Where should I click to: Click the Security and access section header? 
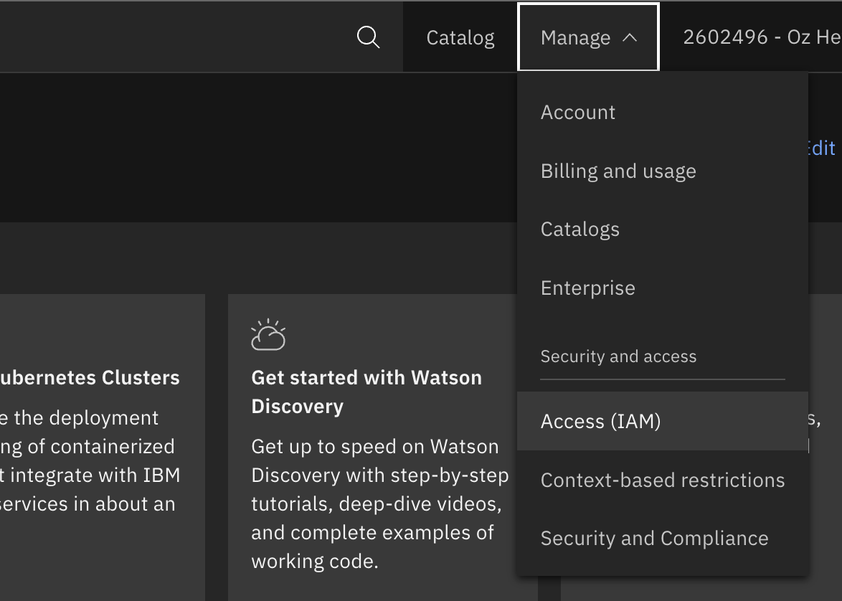pyautogui.click(x=618, y=357)
